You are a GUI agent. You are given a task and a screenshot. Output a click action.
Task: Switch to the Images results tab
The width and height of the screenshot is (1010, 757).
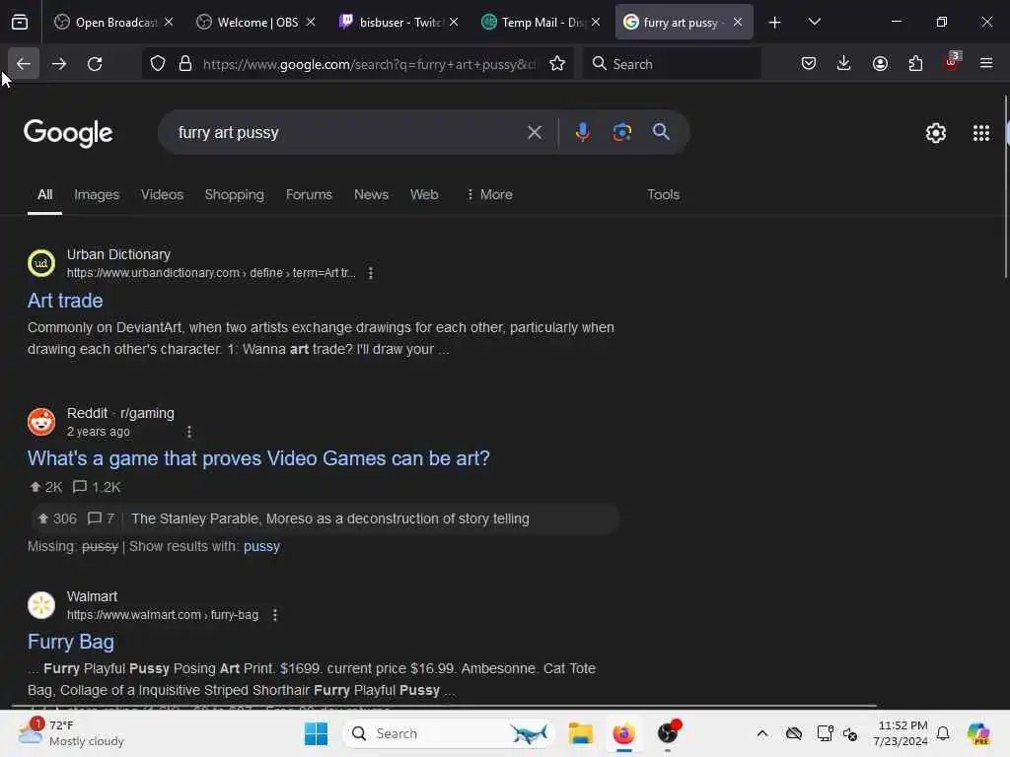point(97,194)
